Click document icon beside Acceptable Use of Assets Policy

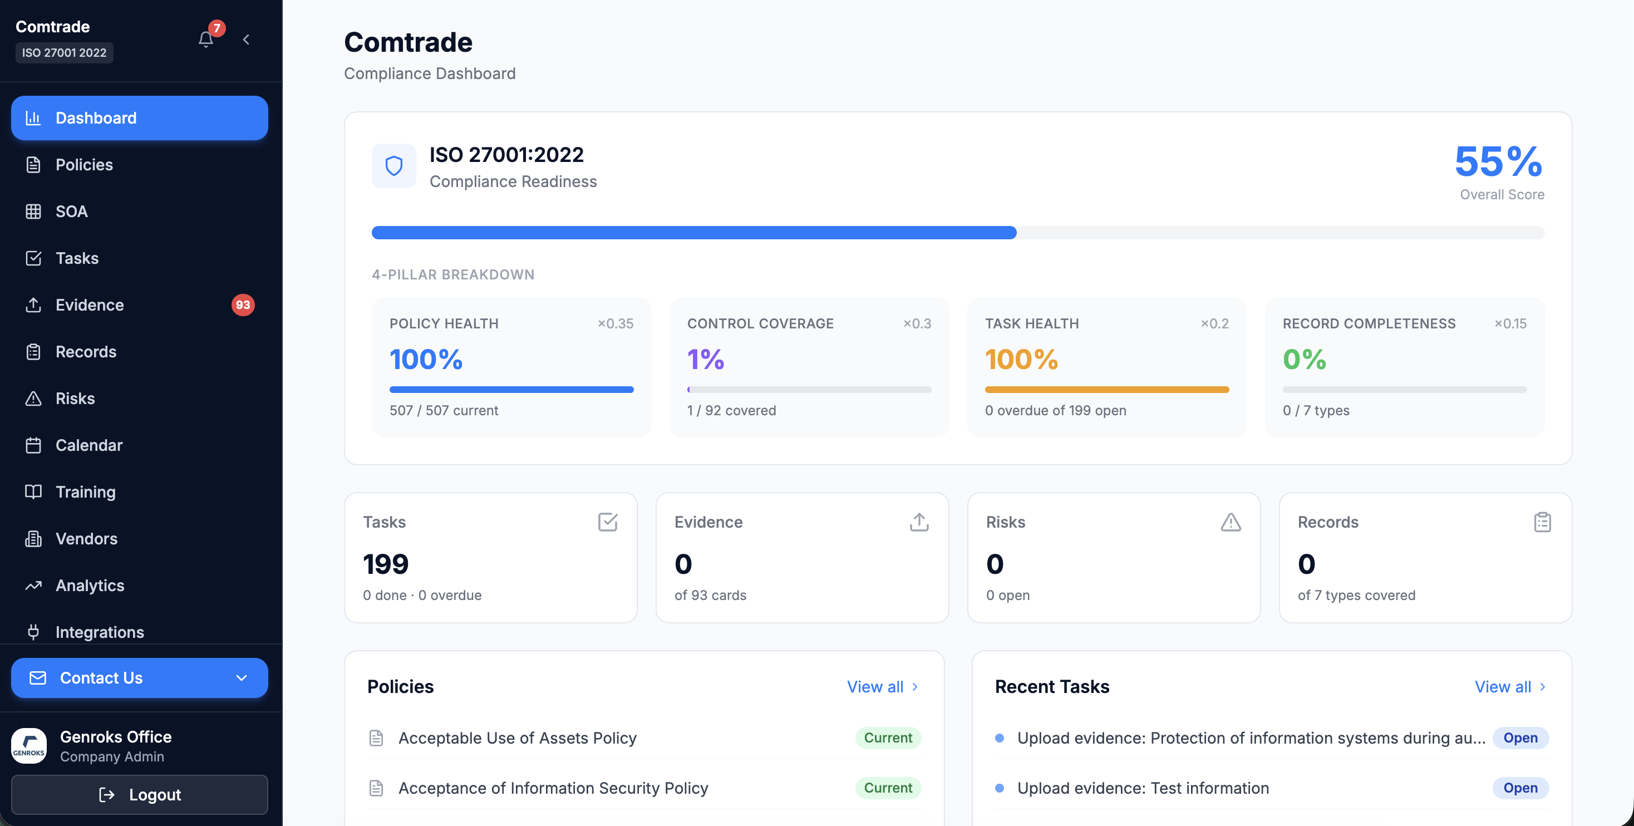pyautogui.click(x=376, y=738)
